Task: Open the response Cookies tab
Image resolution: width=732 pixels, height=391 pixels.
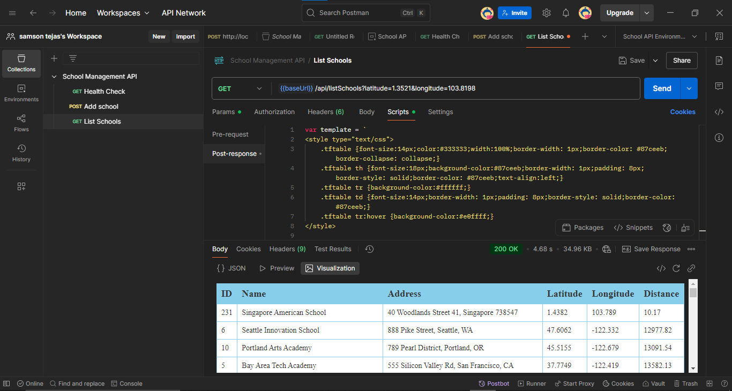Action: point(249,249)
